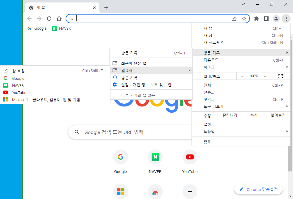The height and width of the screenshot is (199, 293).
Task: Open the NAVER bookmark in bookmarks bar
Action: 61,28
